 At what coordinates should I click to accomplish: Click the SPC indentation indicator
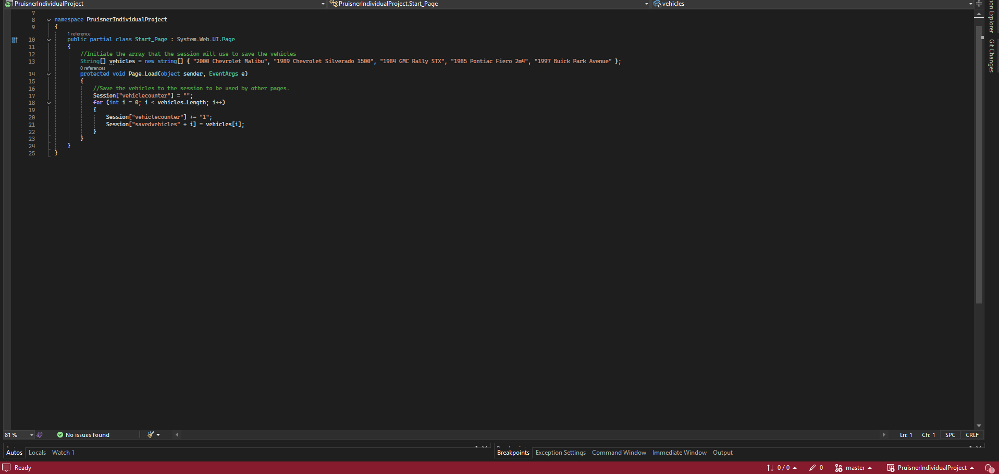click(951, 435)
